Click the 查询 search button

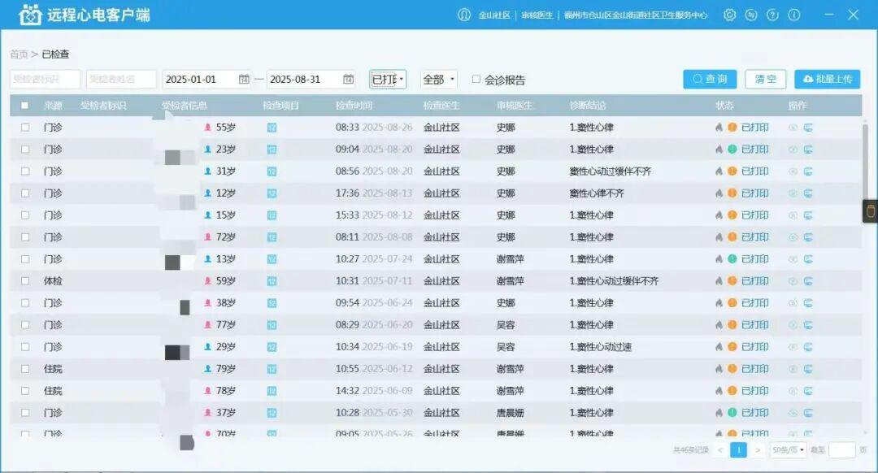[709, 79]
